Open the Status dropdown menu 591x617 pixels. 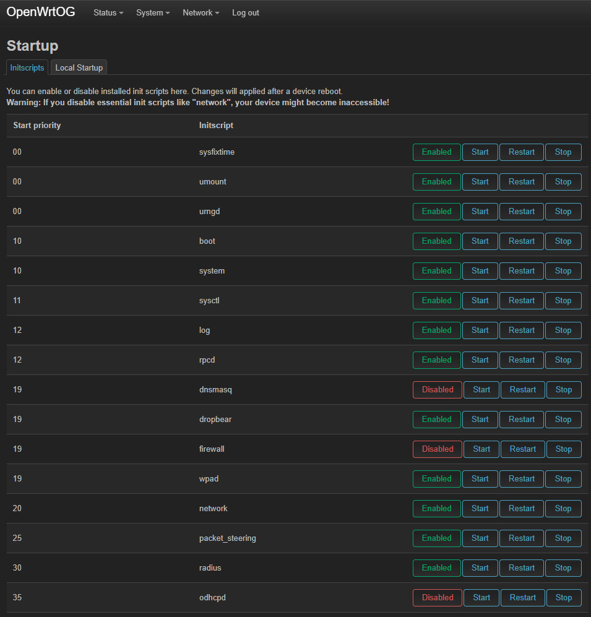[108, 13]
